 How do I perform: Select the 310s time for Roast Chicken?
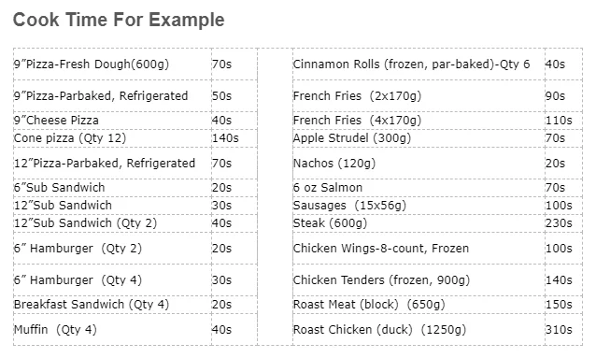coord(559,329)
